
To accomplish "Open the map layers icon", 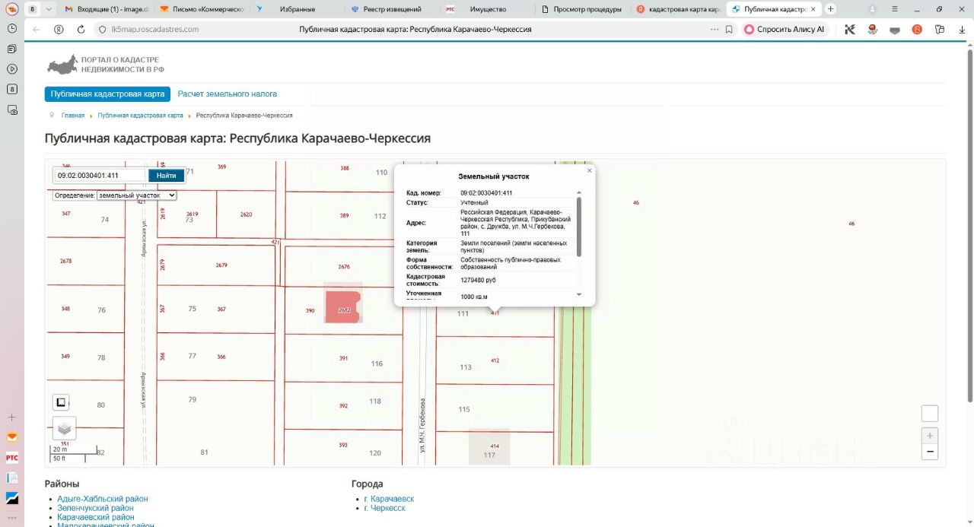I will 64,428.
